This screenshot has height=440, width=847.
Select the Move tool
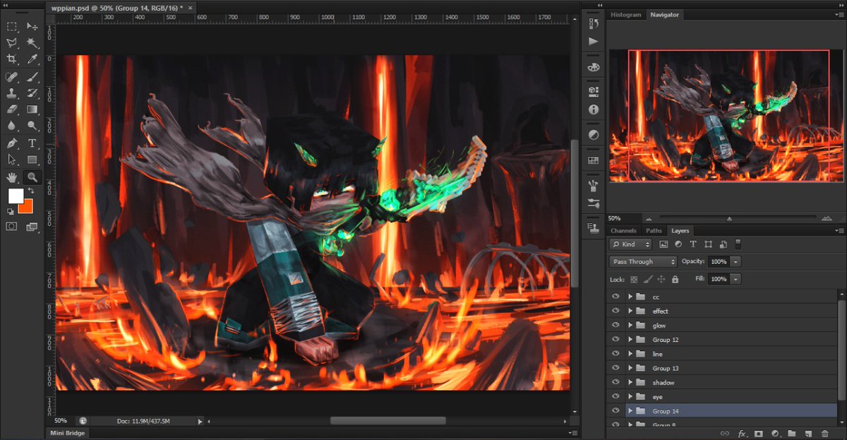pos(32,27)
